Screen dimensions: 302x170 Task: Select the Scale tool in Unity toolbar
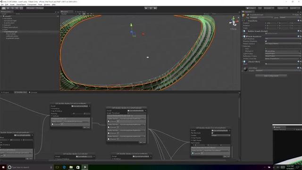pyautogui.click(x=17, y=8)
